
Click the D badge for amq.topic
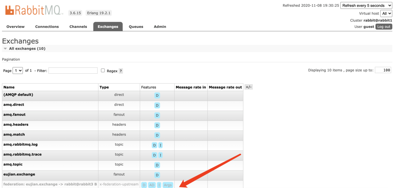(157, 165)
